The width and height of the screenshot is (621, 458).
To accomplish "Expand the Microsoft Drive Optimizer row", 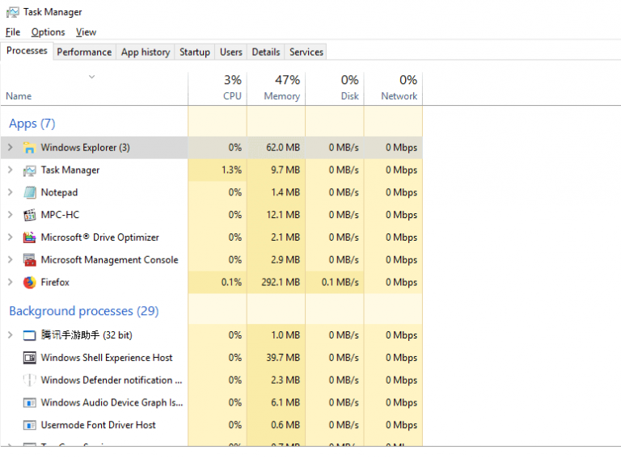I will (x=11, y=237).
